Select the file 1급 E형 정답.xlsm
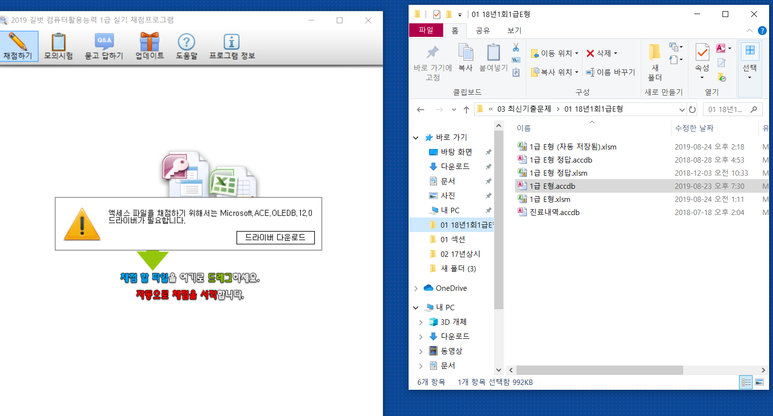 click(x=558, y=173)
